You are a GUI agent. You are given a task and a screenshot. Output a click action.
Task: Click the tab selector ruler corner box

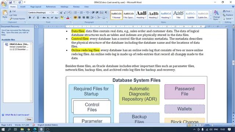click(x=37, y=27)
